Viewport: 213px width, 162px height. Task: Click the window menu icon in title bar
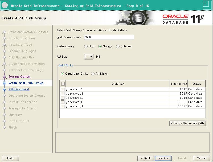[x=5, y=5]
